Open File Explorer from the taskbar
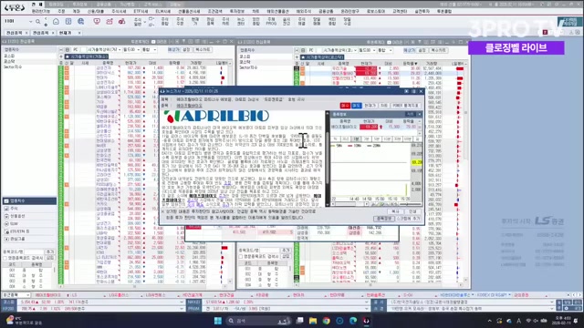Screen dimensions: 584x328 (313, 321)
